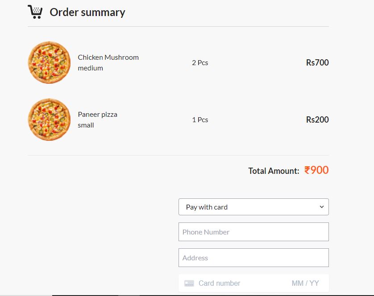Select the Rs200 price text
Viewport: 374px width, 296px height.
[317, 119]
